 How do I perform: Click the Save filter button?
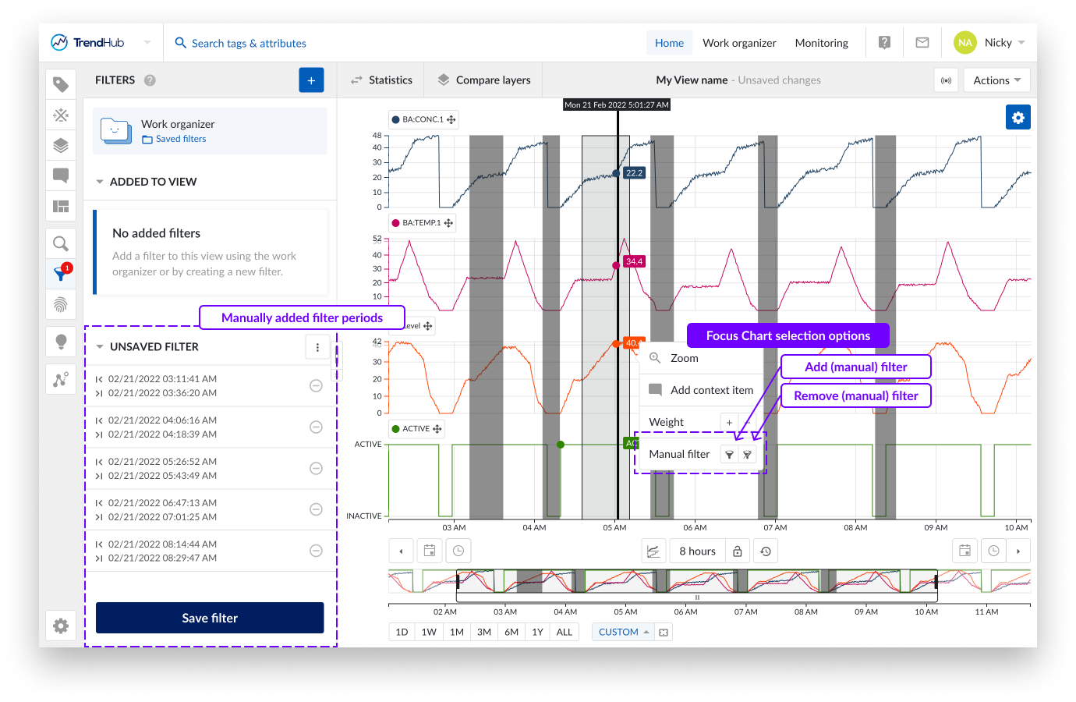click(210, 618)
